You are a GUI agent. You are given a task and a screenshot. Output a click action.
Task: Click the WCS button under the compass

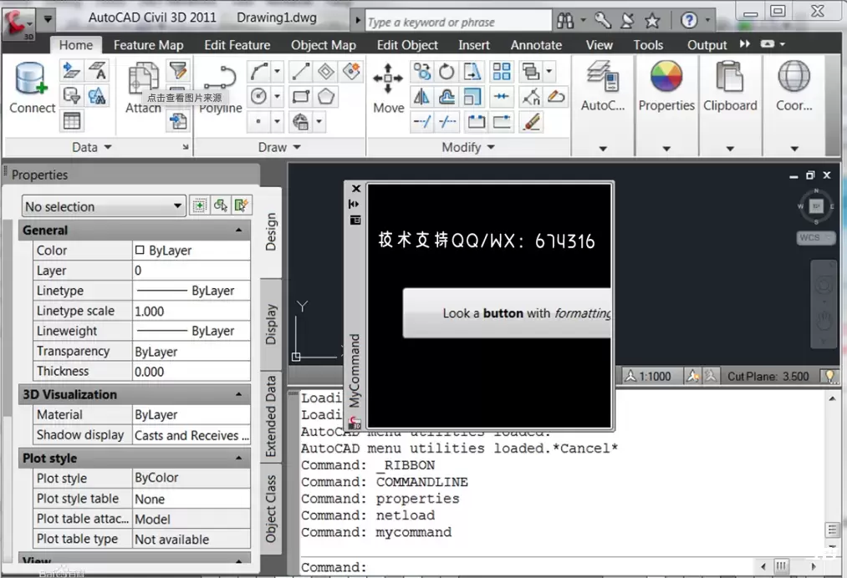[815, 237]
